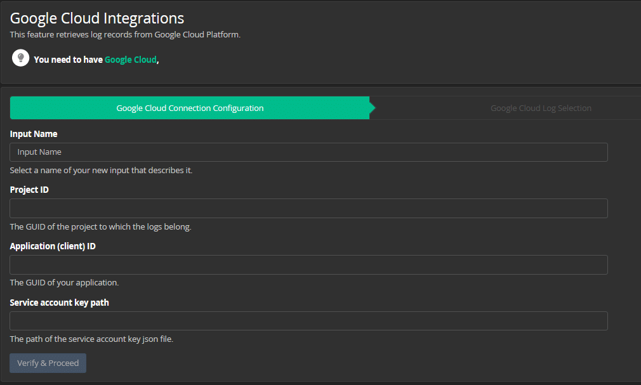
Task: Click the lightbulb hint icon
Action: pos(20,58)
